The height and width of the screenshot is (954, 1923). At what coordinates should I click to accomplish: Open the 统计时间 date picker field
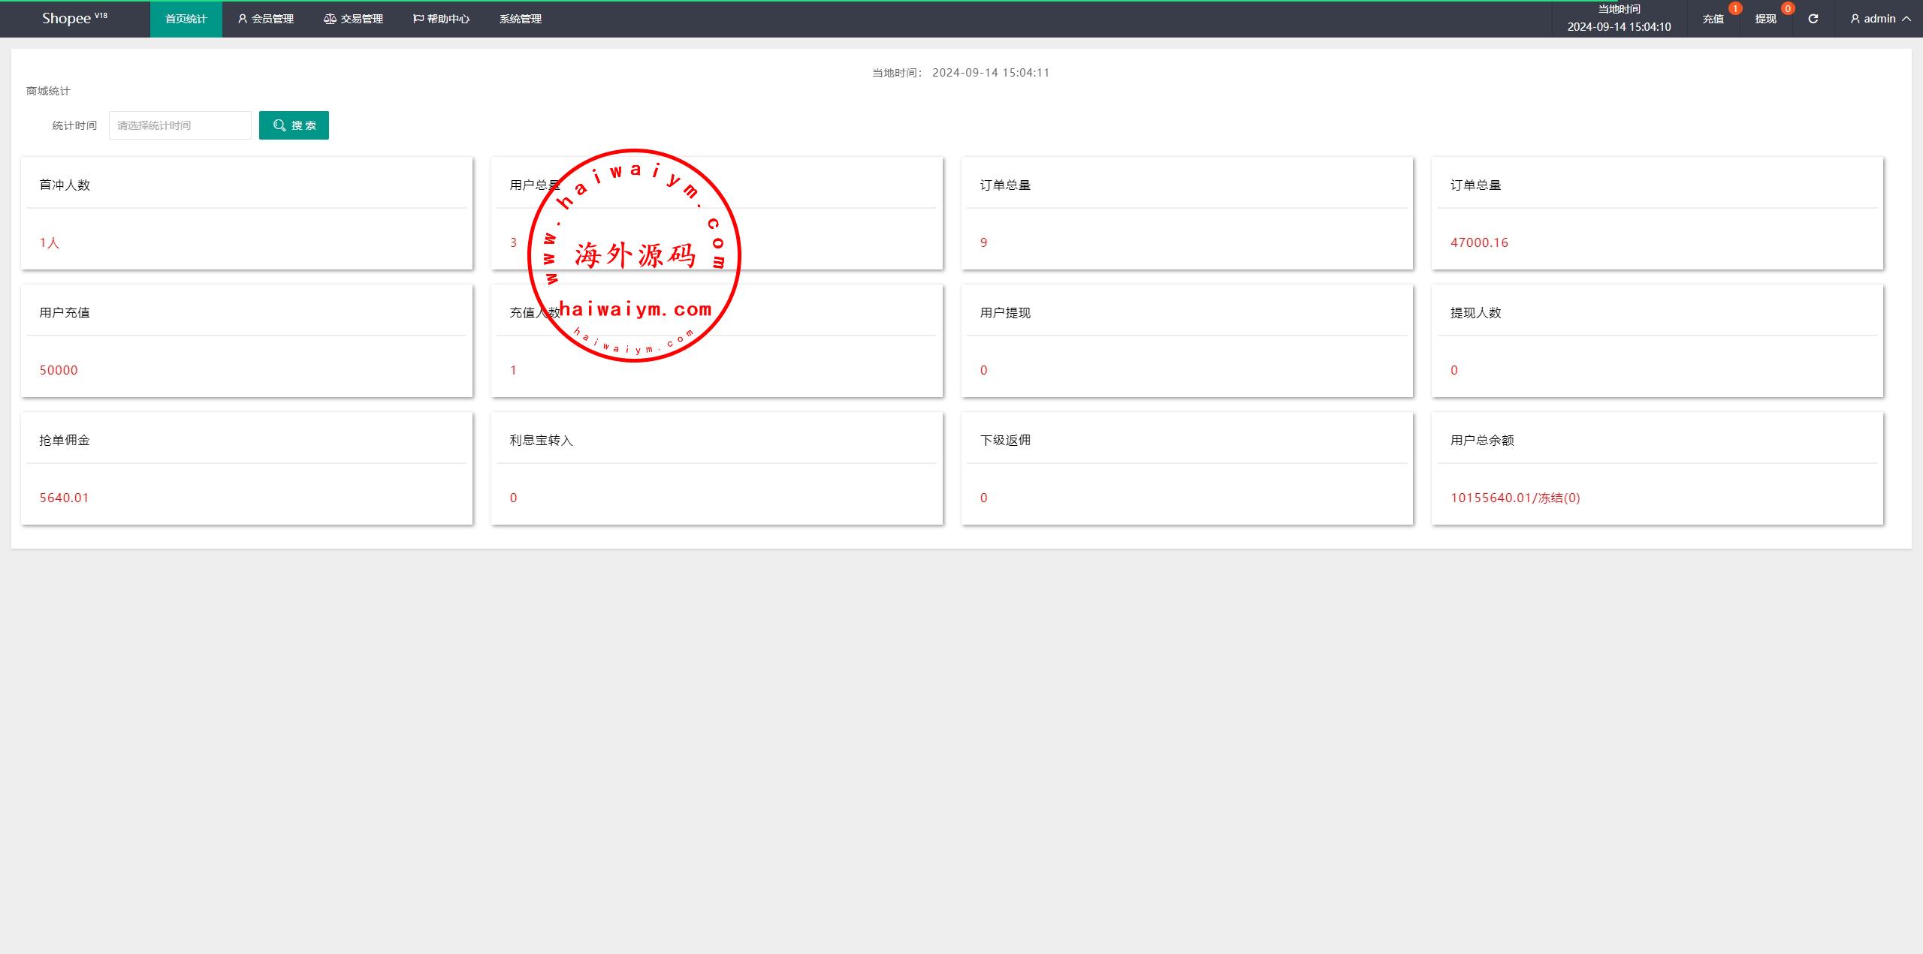pos(180,125)
